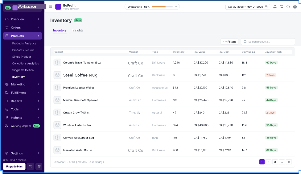Click the Threadly vendor cell
This screenshot has height=174, width=301.
(x=134, y=113)
